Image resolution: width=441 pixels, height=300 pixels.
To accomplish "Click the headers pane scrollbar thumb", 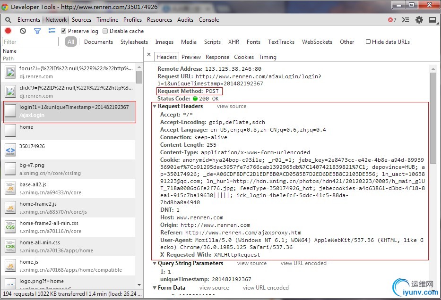I will 433,117.
